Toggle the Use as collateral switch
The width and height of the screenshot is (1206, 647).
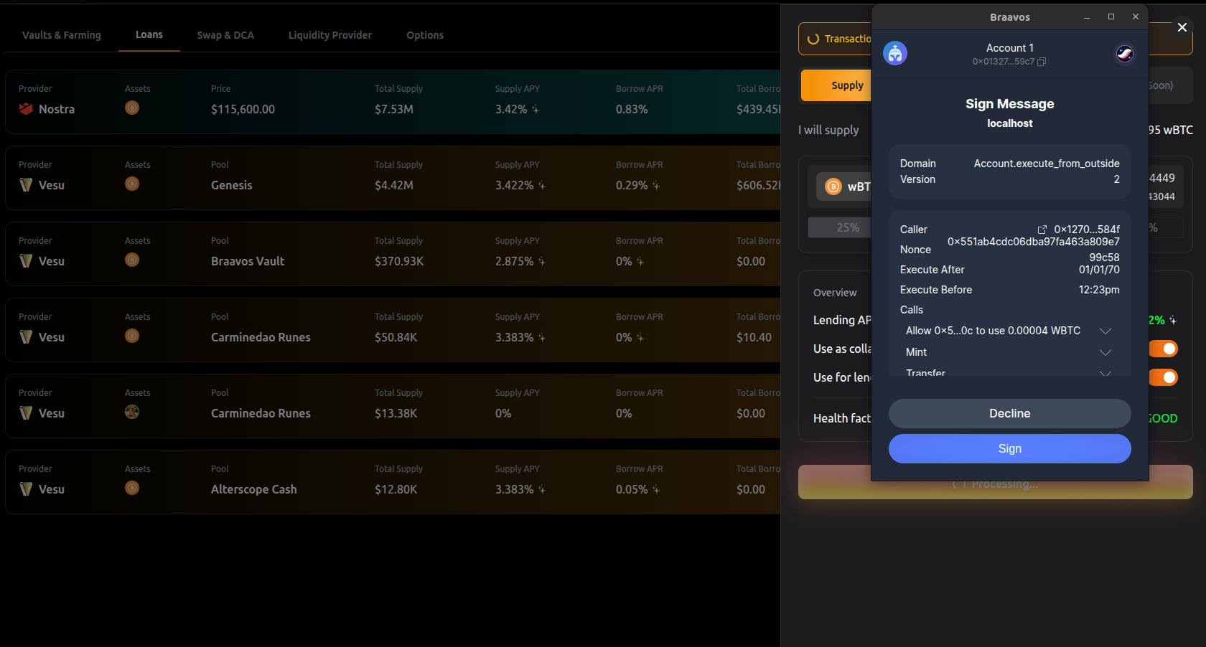pyautogui.click(x=1164, y=349)
